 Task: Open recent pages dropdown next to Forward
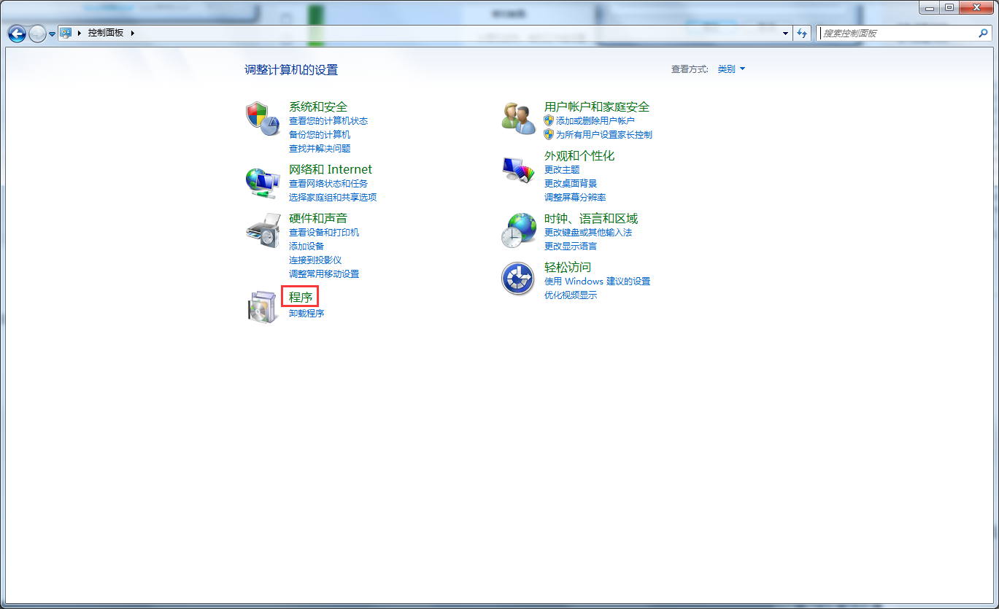[x=53, y=34]
